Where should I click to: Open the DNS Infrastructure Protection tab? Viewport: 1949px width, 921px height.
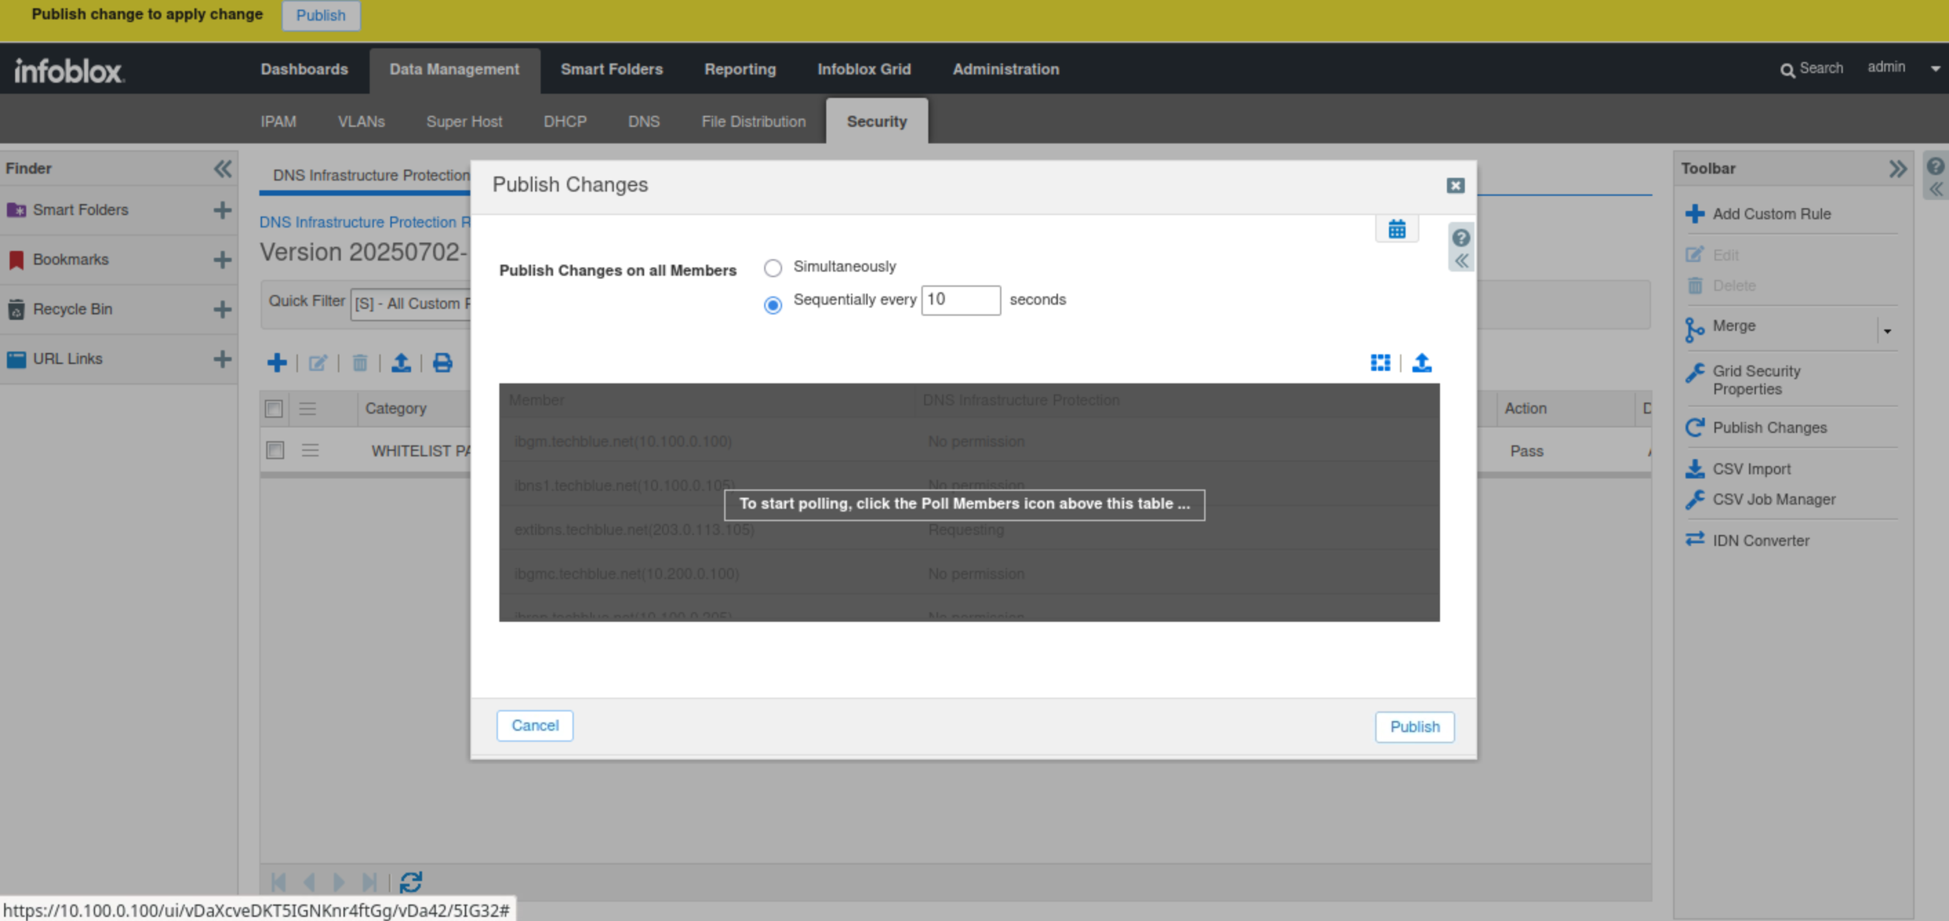371,175
